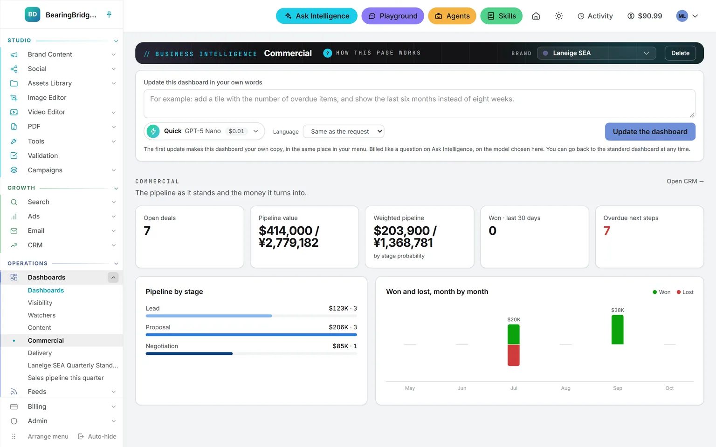Viewport: 716px width, 447px height.
Task: Open Sales pipeline this quarter dashboard
Action: coord(66,378)
